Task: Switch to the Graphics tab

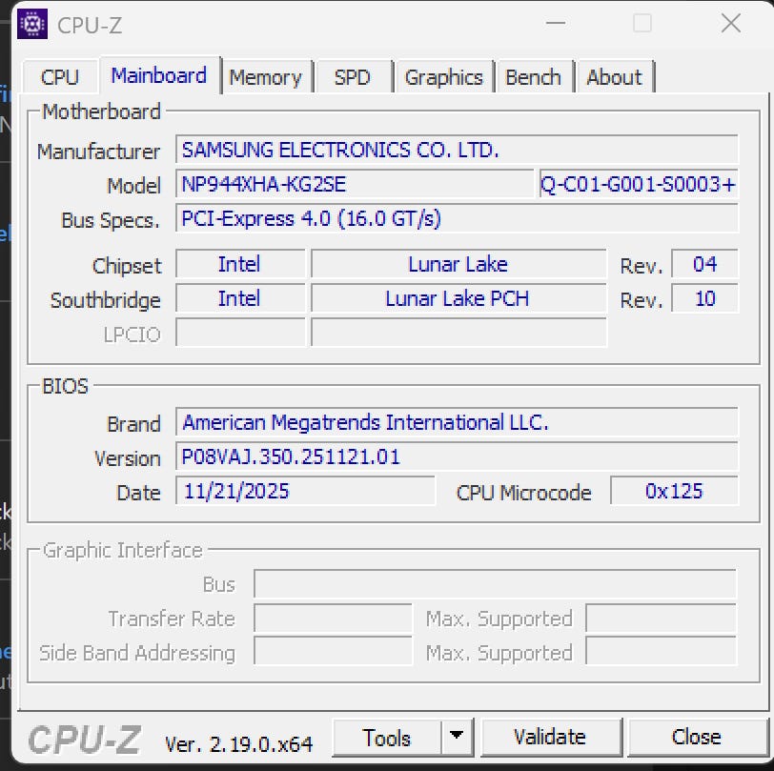Action: (x=444, y=77)
